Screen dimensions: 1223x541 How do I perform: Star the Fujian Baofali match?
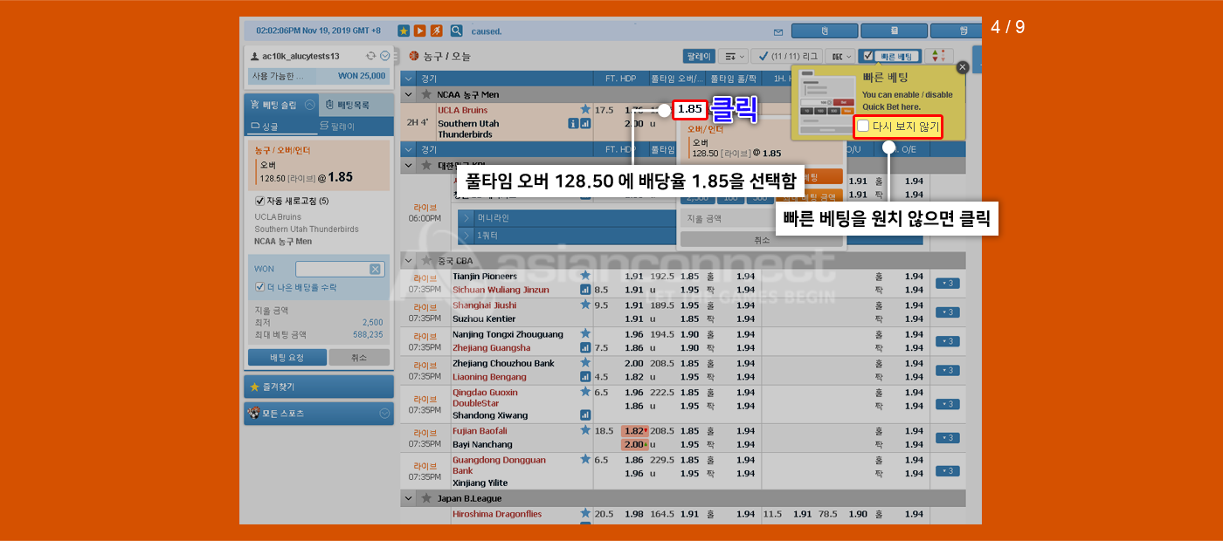585,430
